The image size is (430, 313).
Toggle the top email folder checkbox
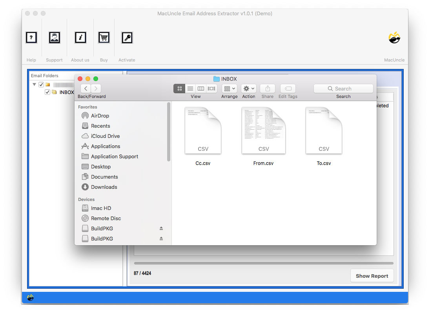coord(41,84)
